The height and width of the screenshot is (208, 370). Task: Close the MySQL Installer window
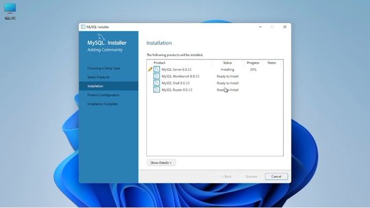[x=285, y=27]
